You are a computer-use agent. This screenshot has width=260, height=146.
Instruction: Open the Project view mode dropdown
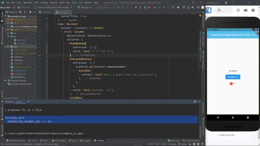click(11, 12)
